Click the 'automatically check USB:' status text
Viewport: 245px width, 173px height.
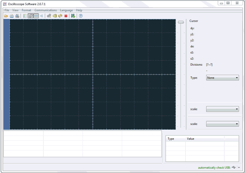pos(214,167)
